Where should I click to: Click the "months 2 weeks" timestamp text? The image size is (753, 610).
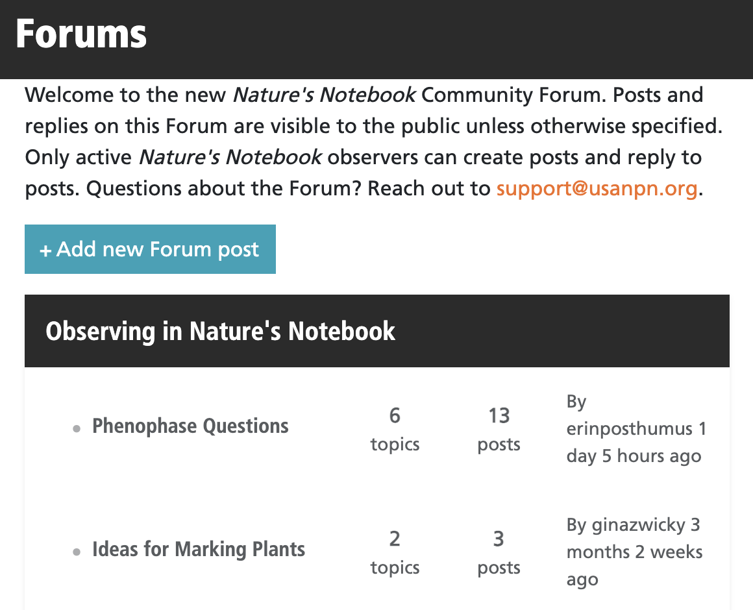coord(634,552)
